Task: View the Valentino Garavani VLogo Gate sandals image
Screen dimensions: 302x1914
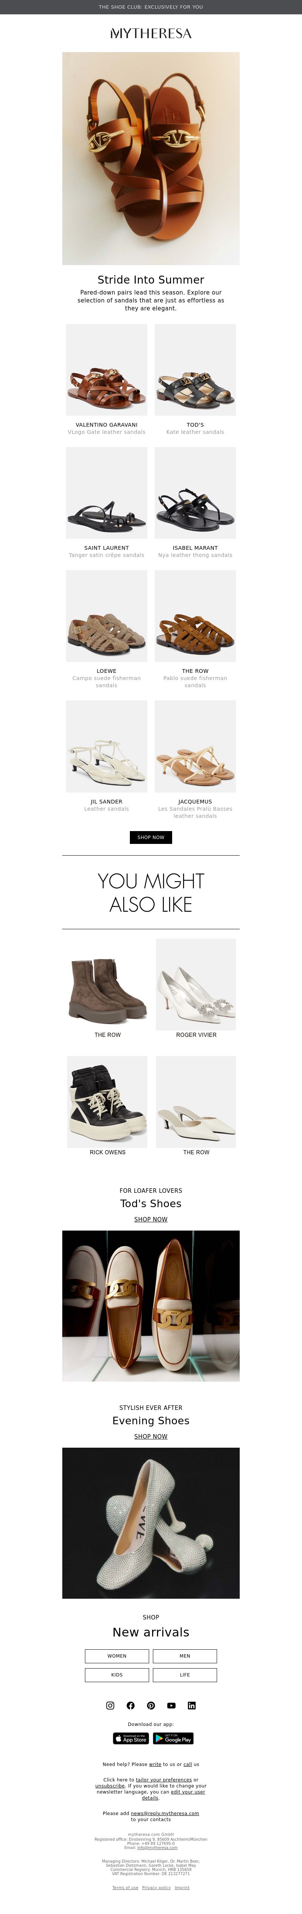Action: click(107, 369)
